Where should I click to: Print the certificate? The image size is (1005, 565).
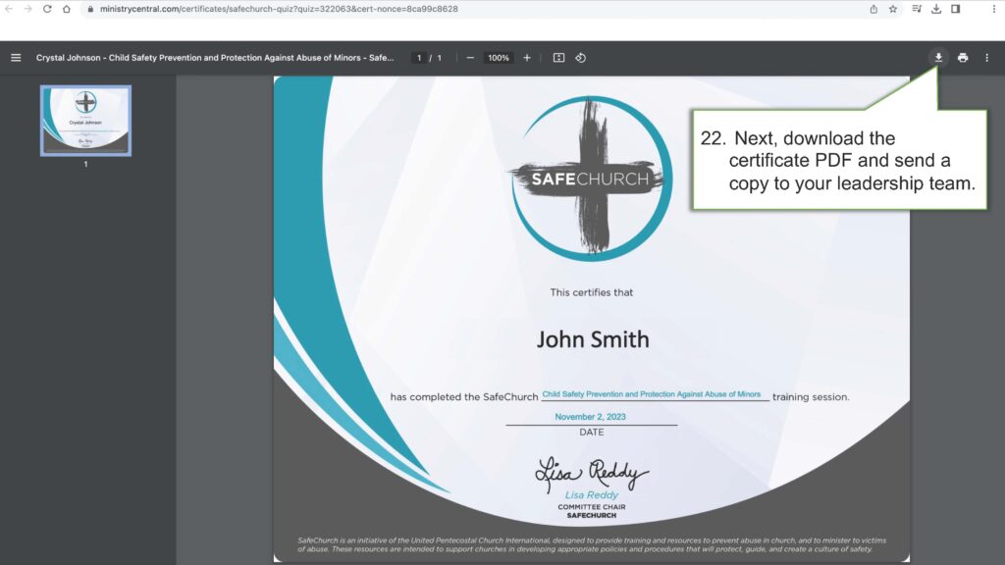(963, 58)
